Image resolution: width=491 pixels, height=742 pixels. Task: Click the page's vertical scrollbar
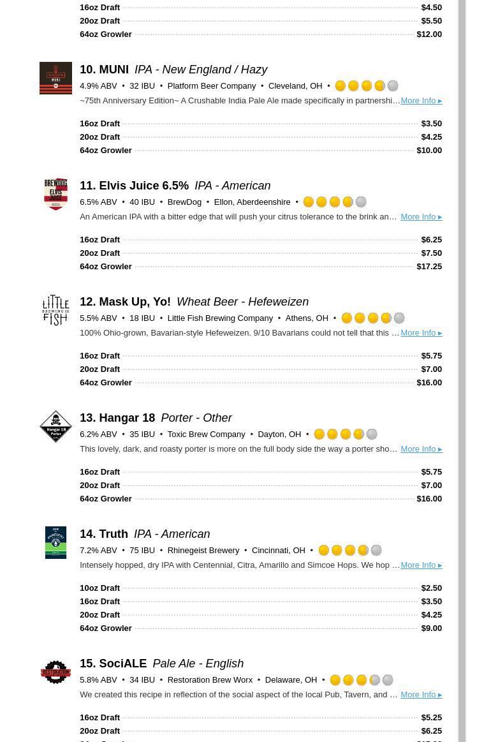pos(462,370)
